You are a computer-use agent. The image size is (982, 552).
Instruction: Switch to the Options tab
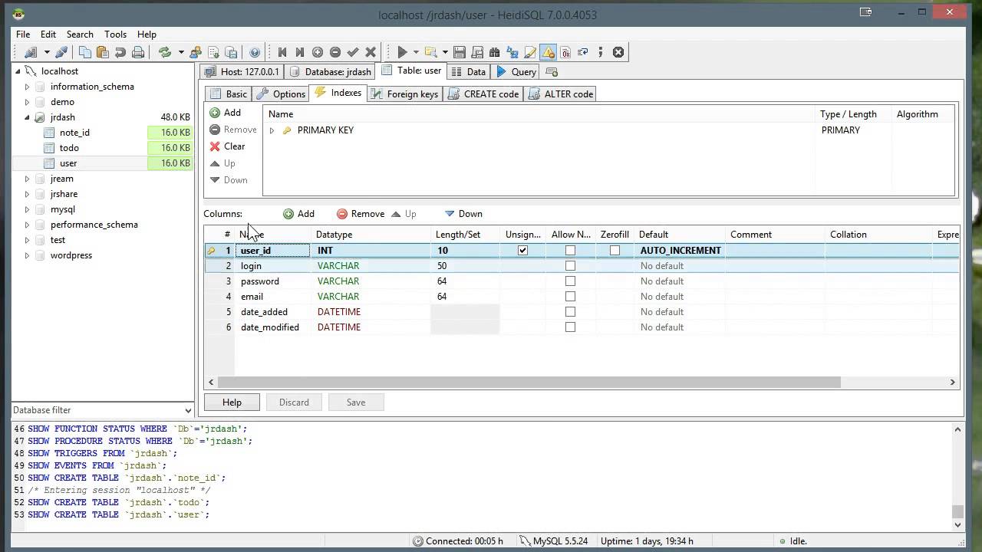tap(281, 94)
